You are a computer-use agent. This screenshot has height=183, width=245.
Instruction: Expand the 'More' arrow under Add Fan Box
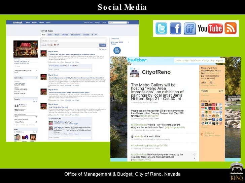[x=15, y=66]
